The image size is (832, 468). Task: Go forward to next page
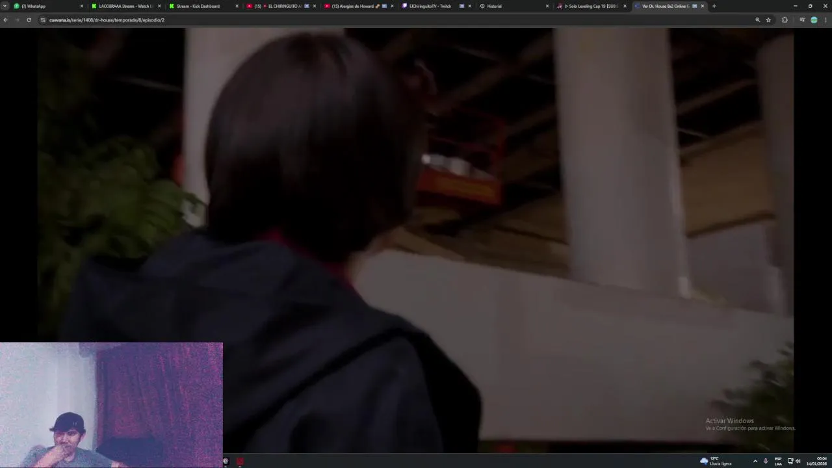17,19
